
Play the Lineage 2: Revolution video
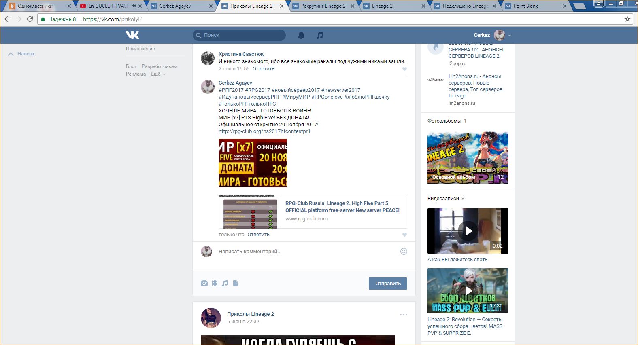pos(468,291)
